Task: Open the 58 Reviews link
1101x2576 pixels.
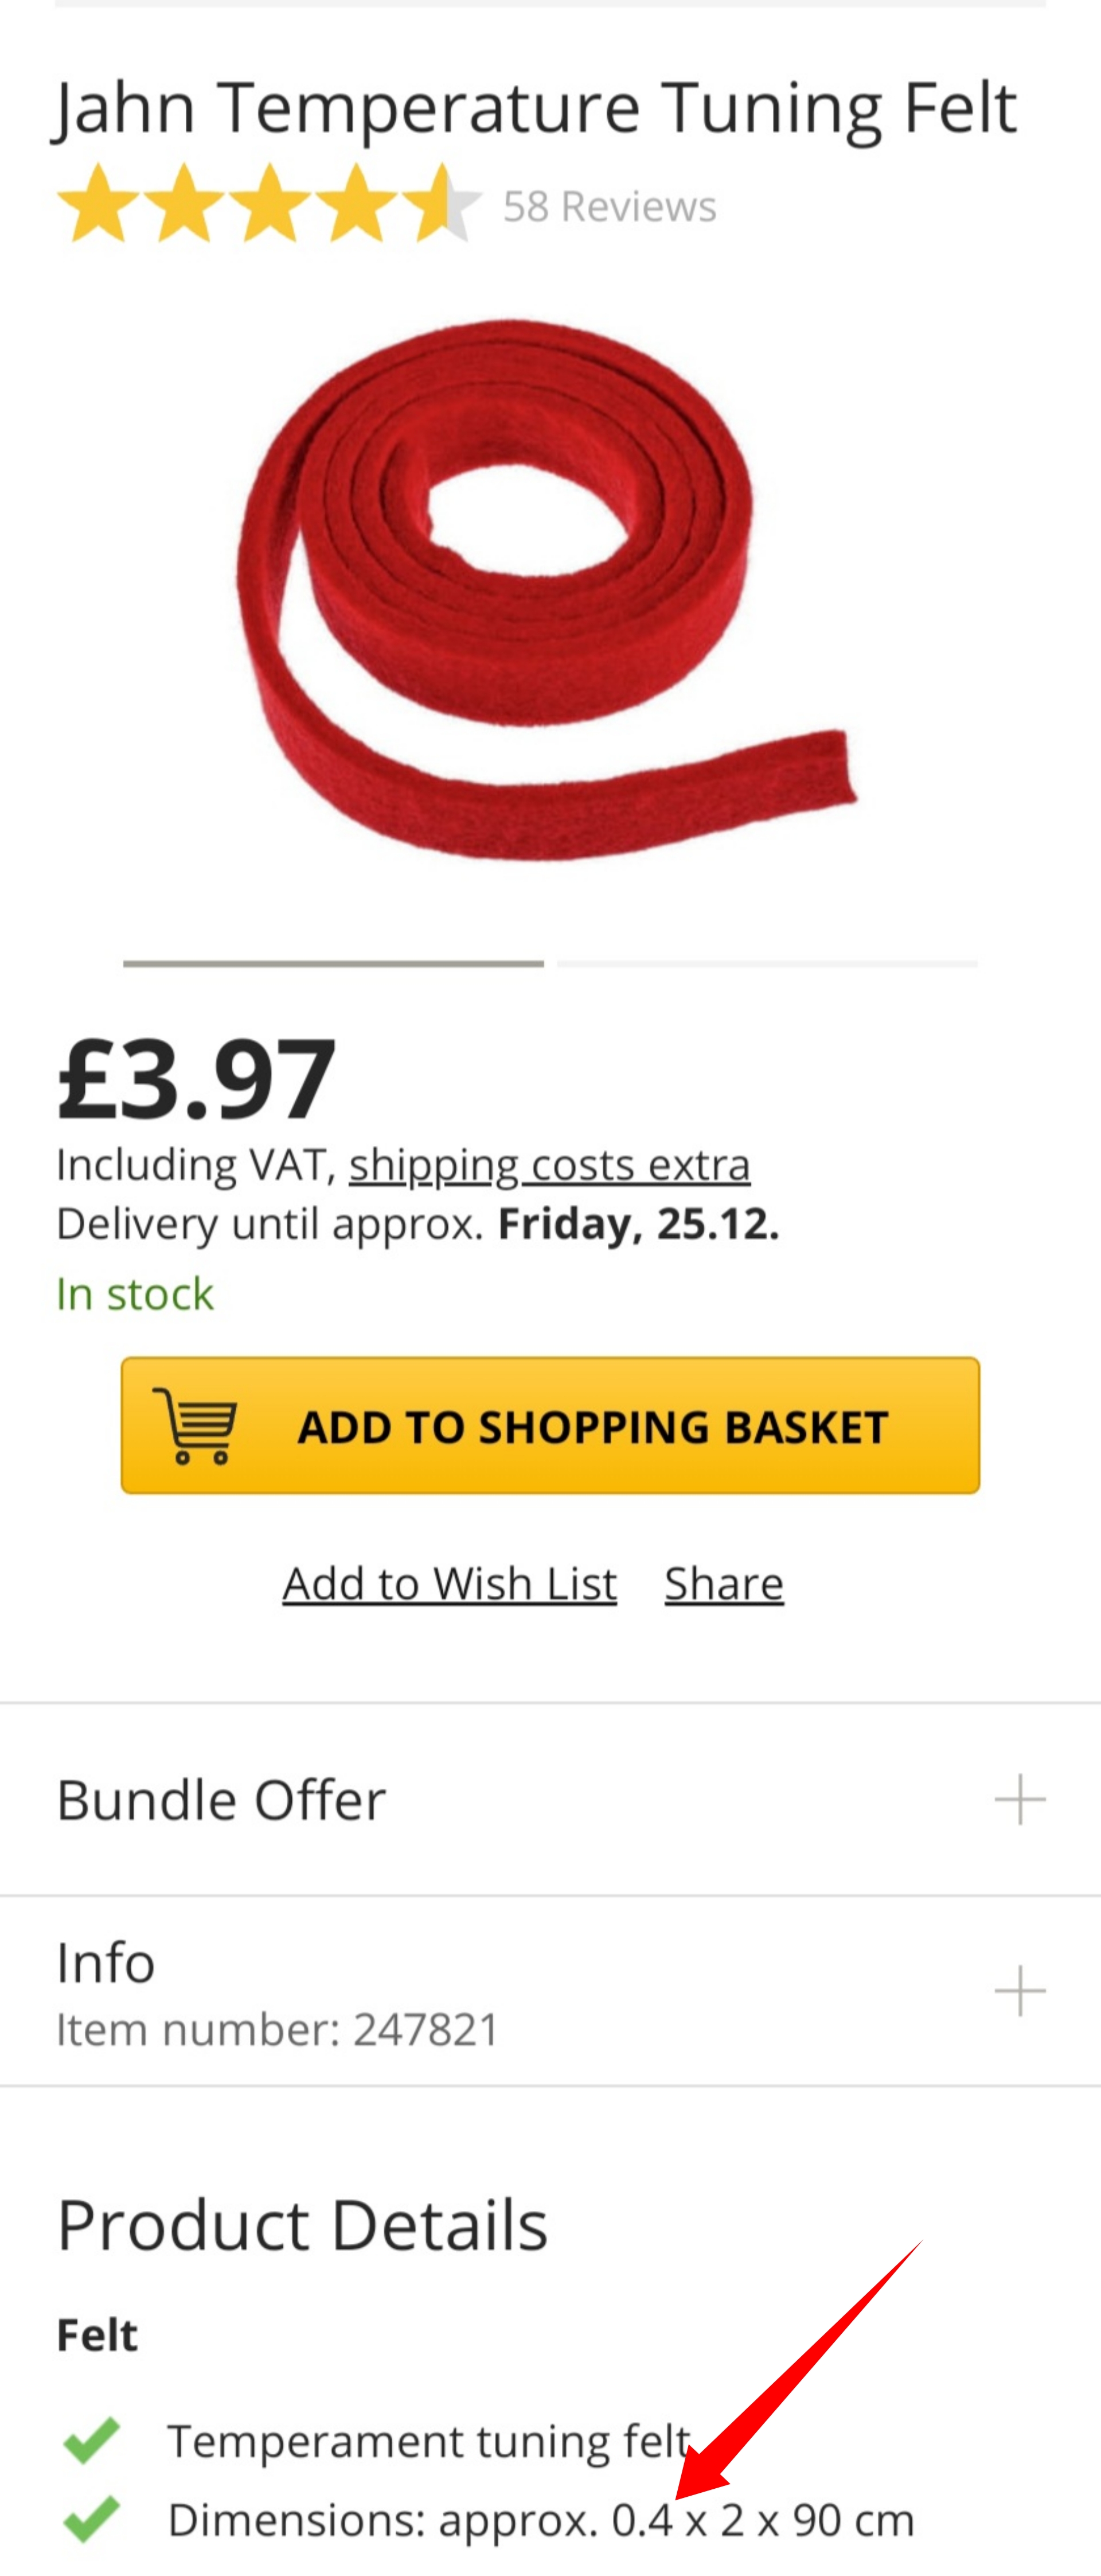Action: (610, 206)
